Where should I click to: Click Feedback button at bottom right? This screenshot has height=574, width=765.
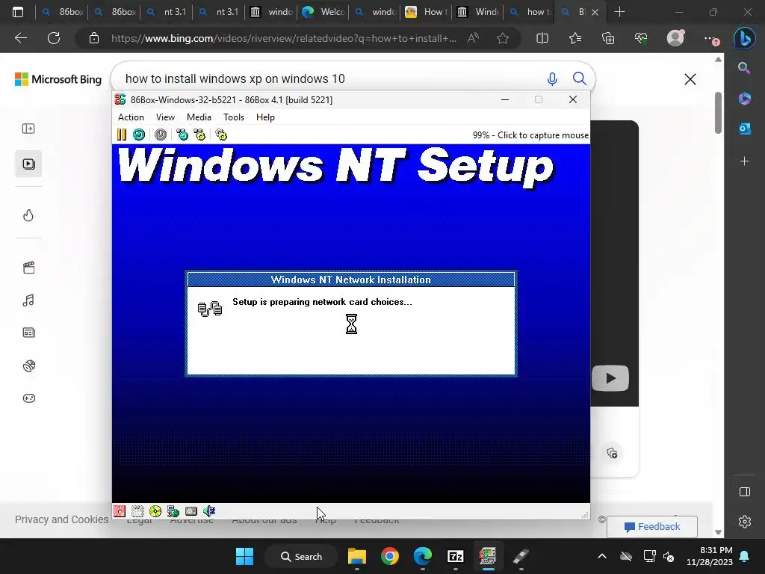[x=651, y=527]
